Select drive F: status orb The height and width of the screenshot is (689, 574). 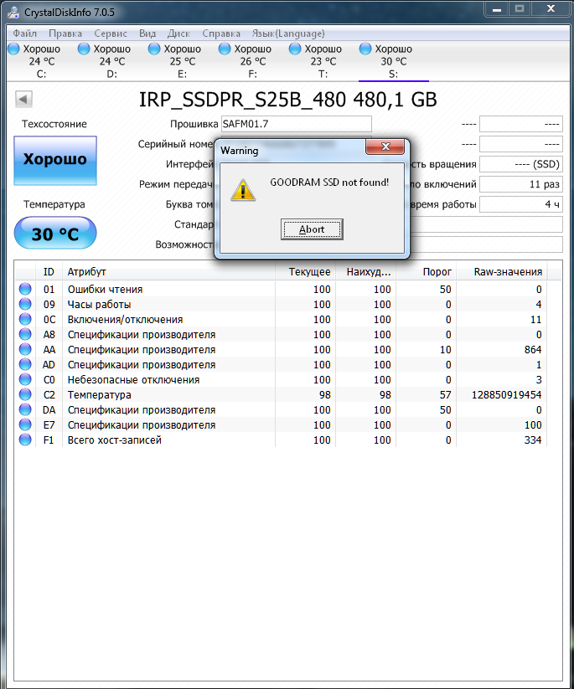pyautogui.click(x=225, y=49)
